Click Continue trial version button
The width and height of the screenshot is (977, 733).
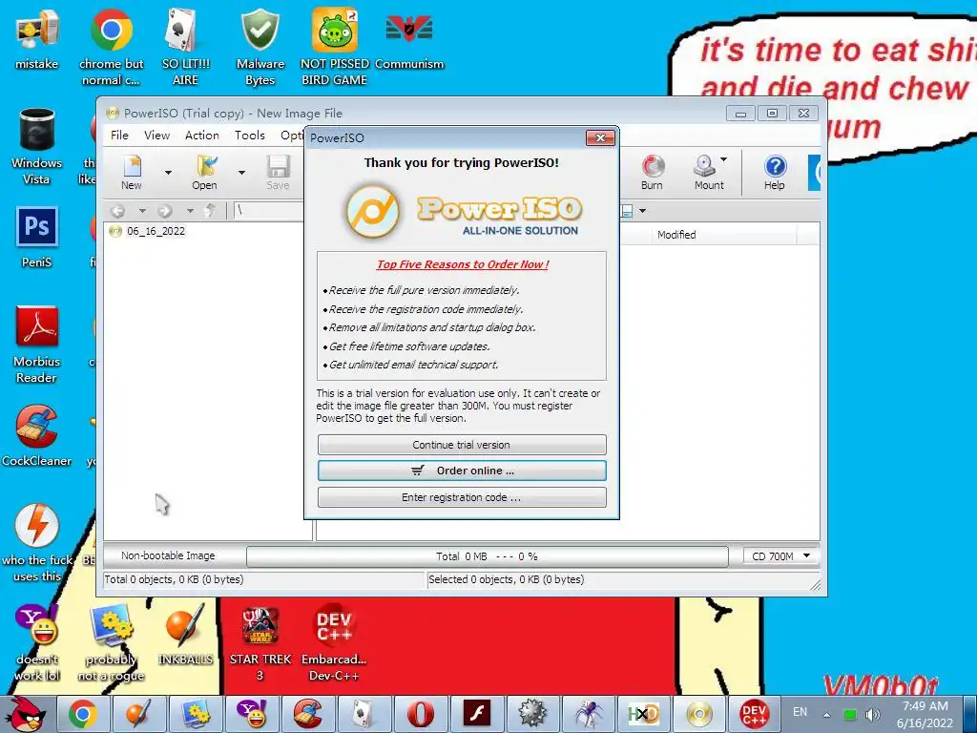(462, 445)
